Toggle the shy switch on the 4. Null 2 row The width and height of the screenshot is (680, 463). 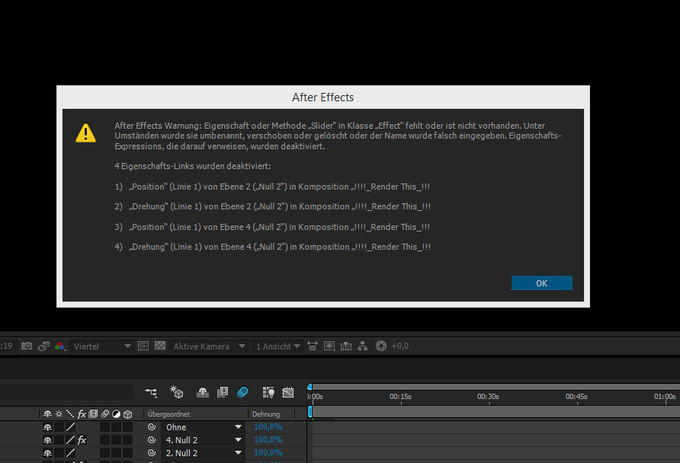(x=48, y=440)
